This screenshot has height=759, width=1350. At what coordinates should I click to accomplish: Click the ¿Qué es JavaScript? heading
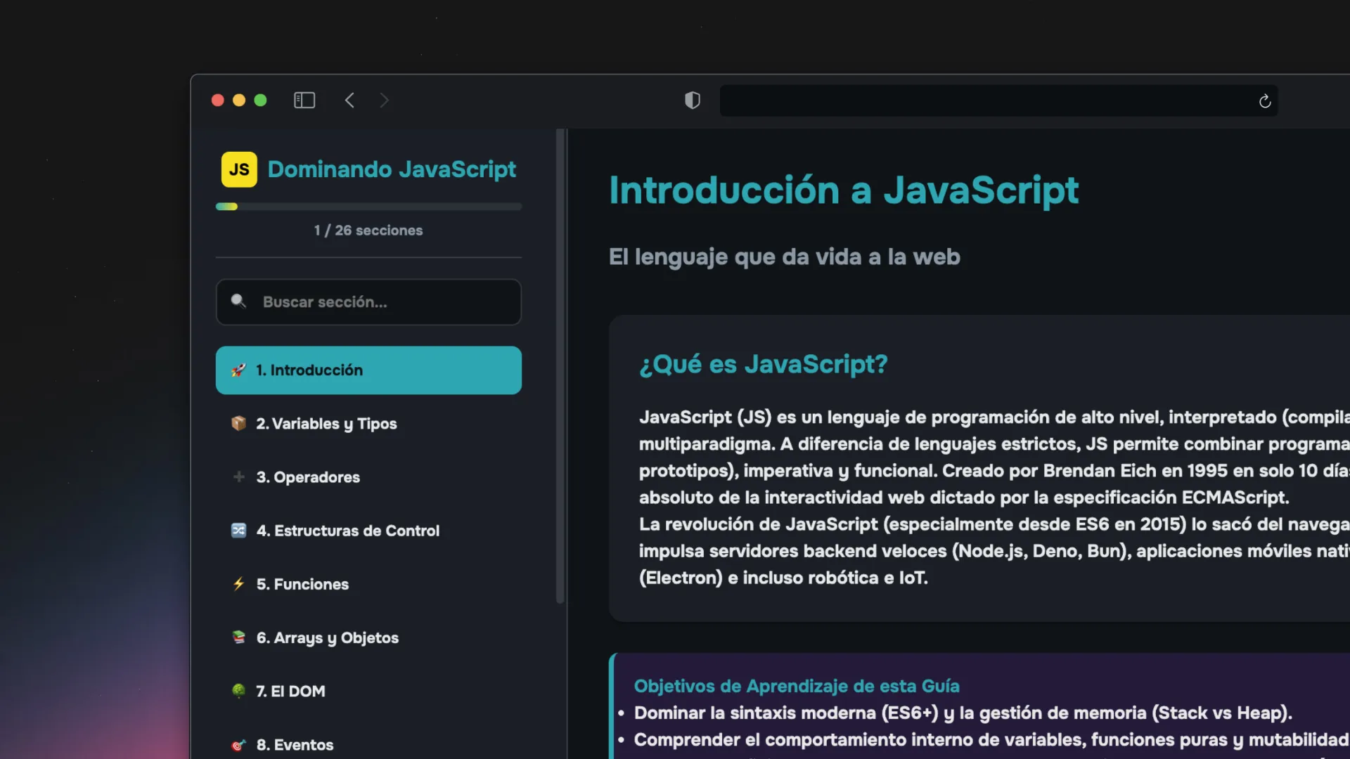coord(764,364)
